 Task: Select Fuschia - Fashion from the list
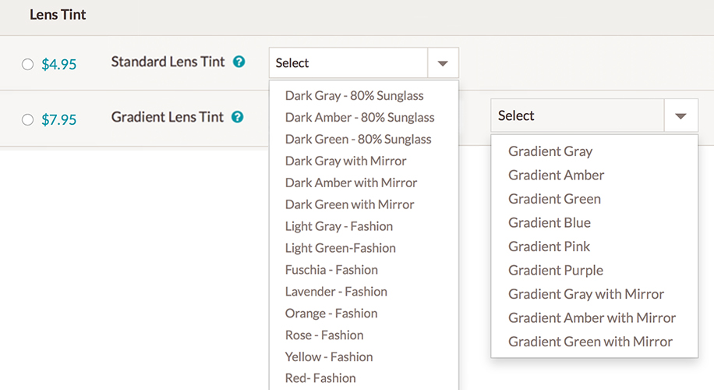point(331,270)
